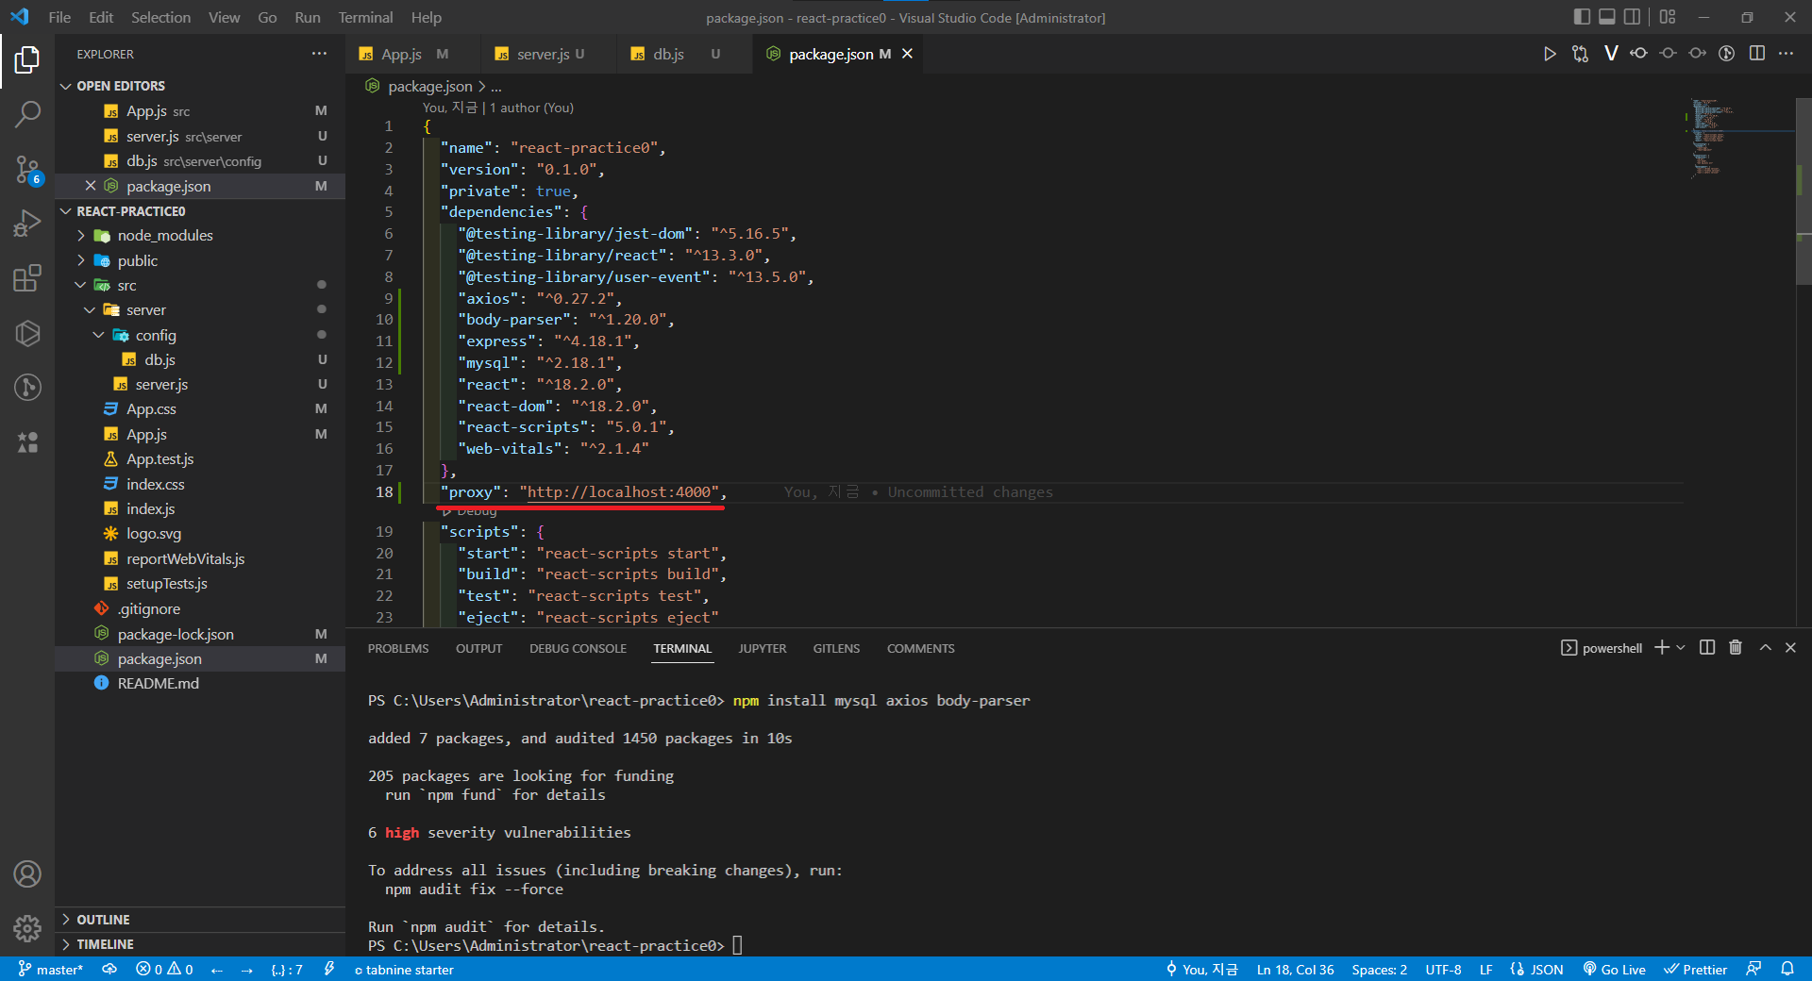This screenshot has height=981, width=1812.
Task: Close the package.json editor tab
Action: click(x=907, y=54)
